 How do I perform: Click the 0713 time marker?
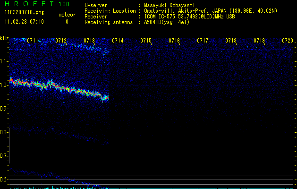(x=89, y=41)
